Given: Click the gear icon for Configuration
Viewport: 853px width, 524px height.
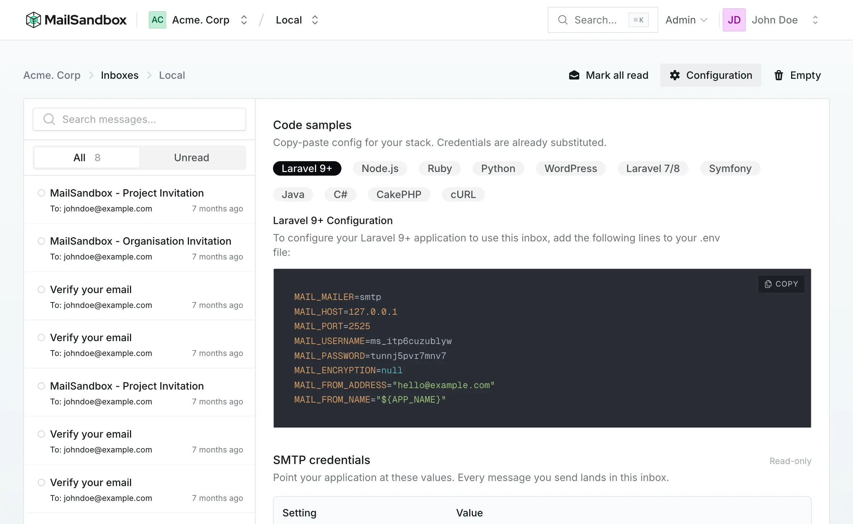Looking at the screenshot, I should click(675, 75).
